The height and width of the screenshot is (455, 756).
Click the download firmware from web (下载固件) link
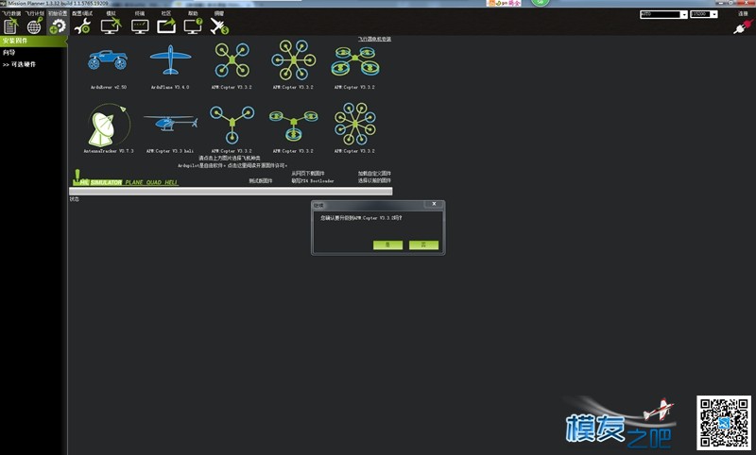308,174
